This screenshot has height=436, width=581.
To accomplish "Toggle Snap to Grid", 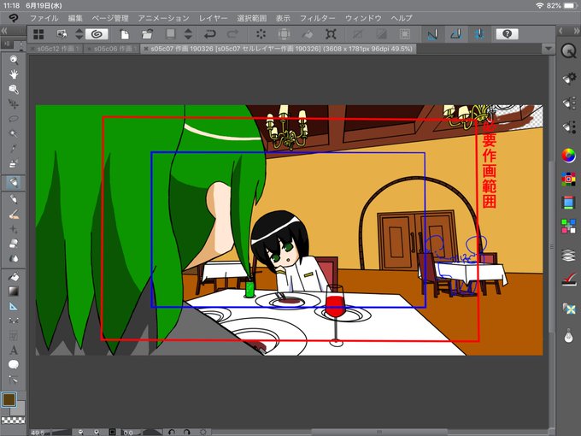I will point(478,34).
